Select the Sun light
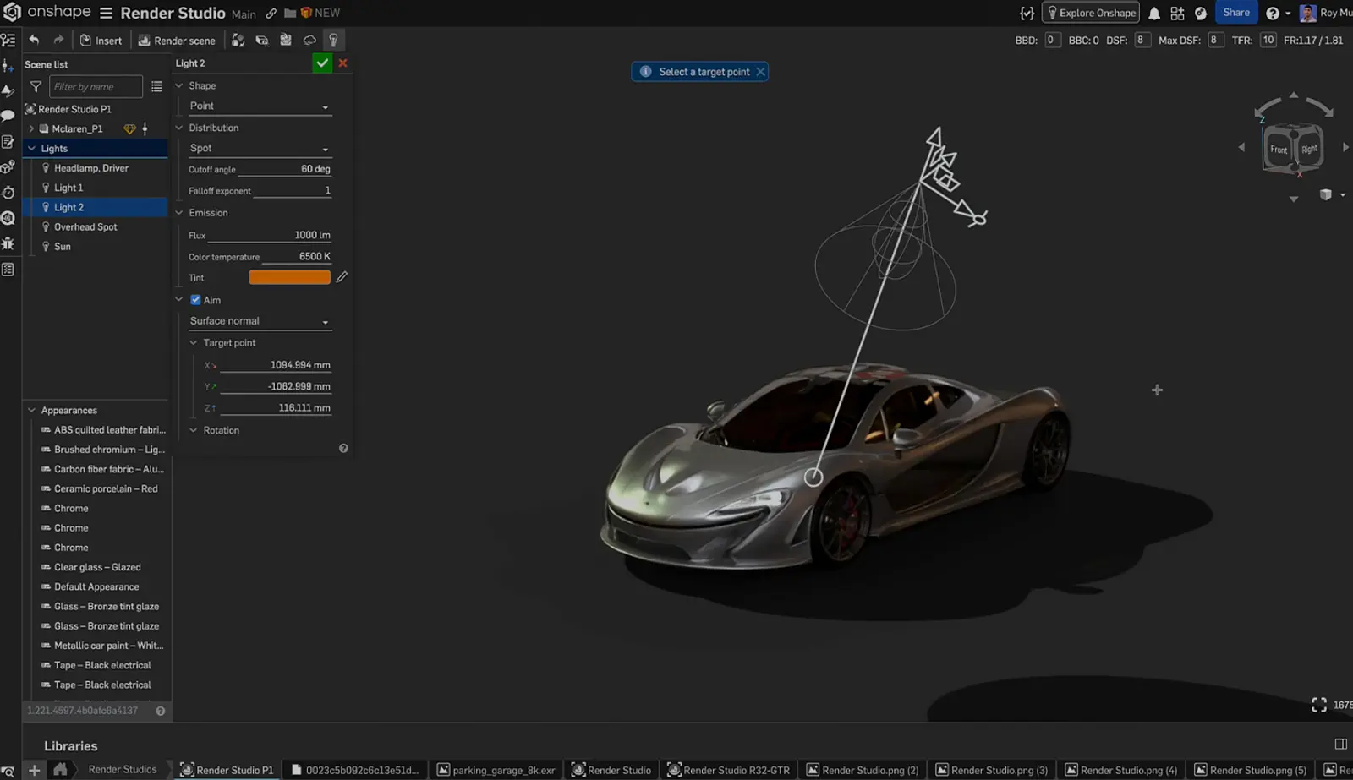The height and width of the screenshot is (780, 1353). tap(63, 247)
